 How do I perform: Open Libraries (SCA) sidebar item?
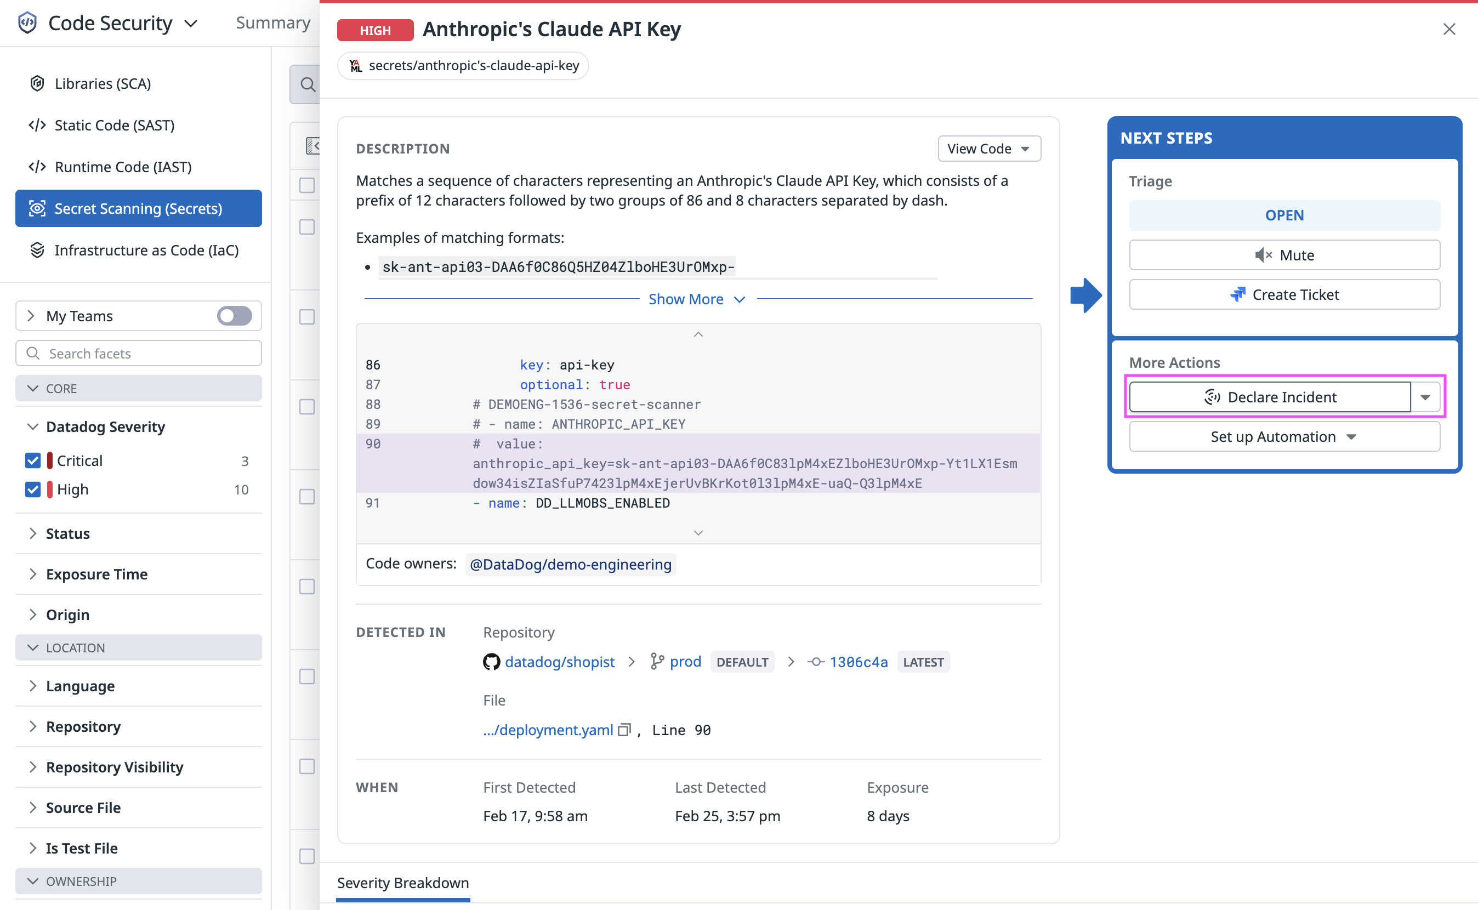point(103,84)
